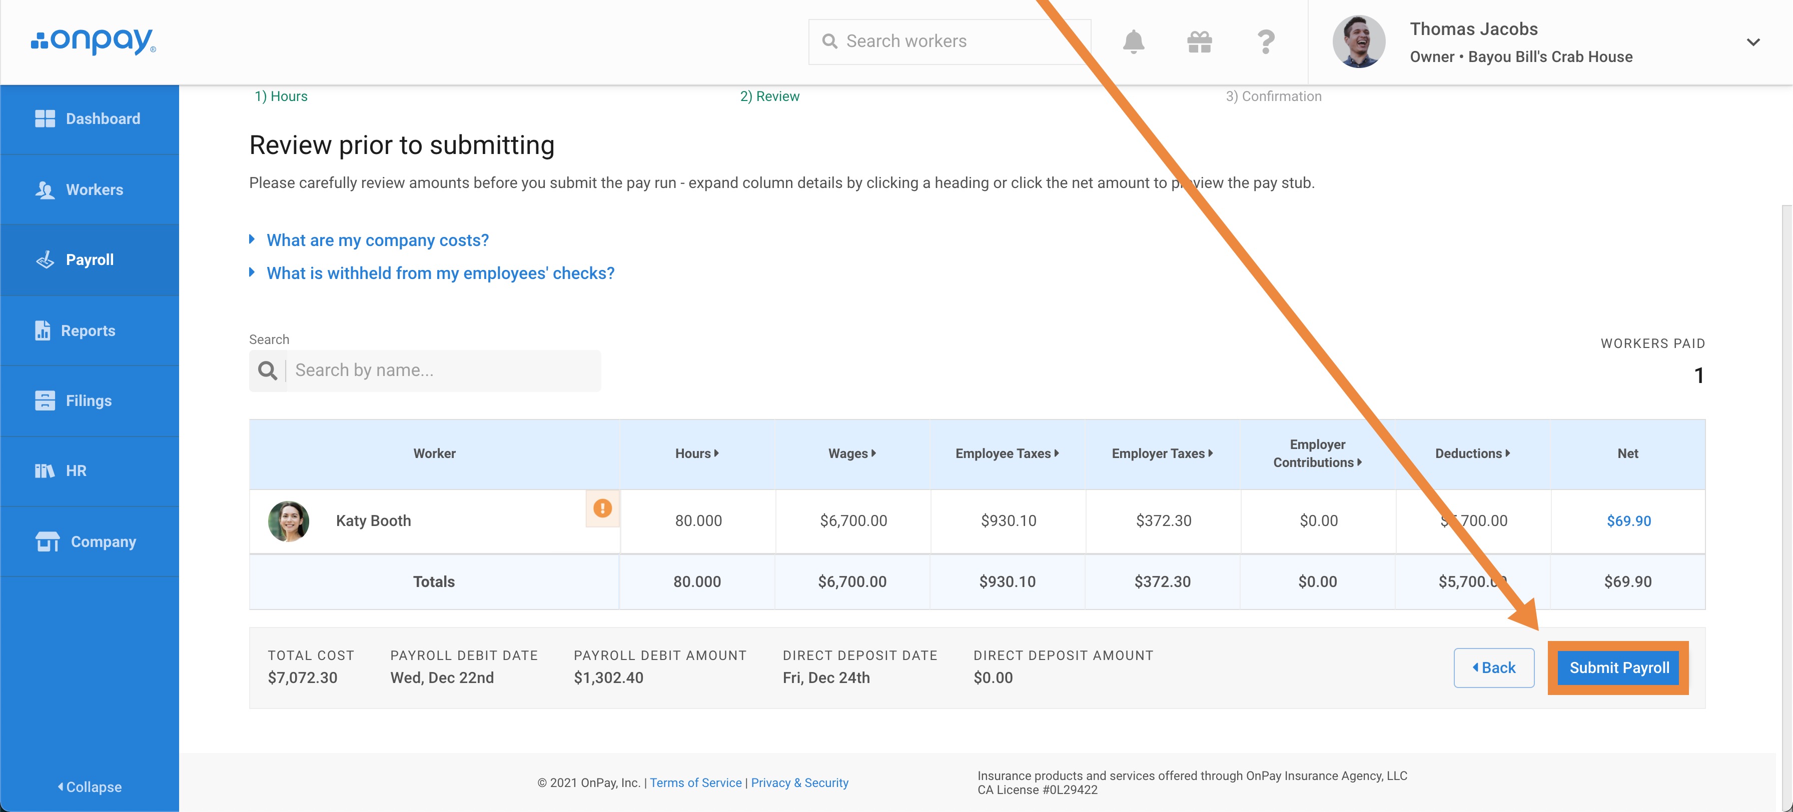1793x812 pixels.
Task: Go to Dashboard in sidebar
Action: tap(90, 119)
